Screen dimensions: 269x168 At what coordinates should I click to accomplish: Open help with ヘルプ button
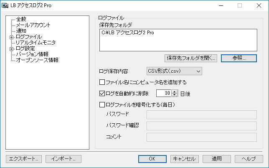pyautogui.click(x=249, y=159)
